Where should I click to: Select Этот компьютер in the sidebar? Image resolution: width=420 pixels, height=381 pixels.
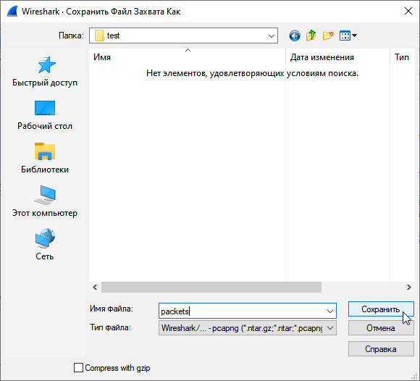point(45,201)
